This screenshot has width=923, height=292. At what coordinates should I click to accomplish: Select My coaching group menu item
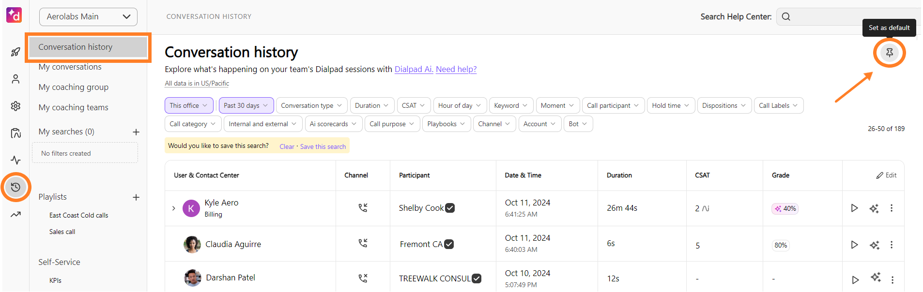coord(74,87)
